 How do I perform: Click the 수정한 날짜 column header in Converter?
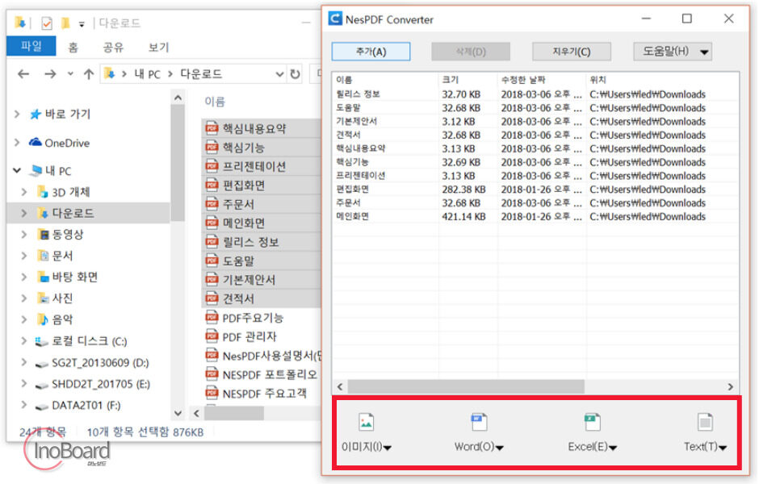tap(522, 80)
